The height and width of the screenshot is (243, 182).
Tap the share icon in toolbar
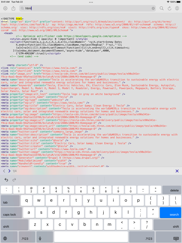point(14,8)
